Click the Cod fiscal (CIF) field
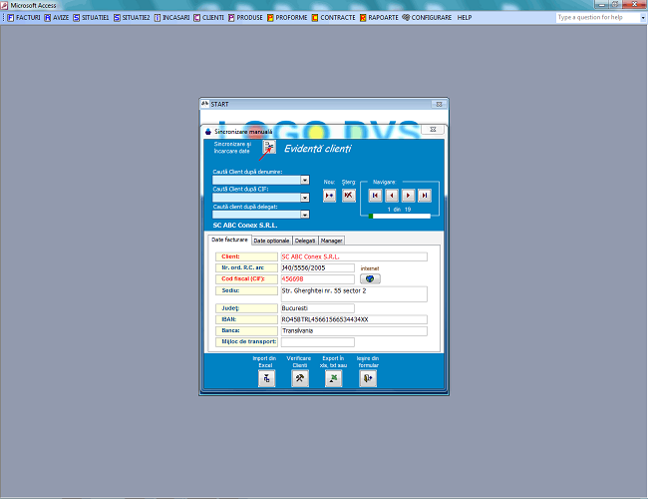Image resolution: width=648 pixels, height=499 pixels. coord(317,278)
